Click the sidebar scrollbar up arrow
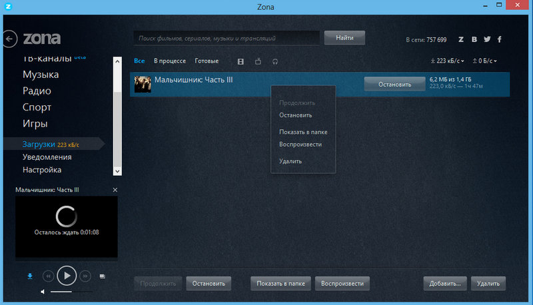Screen dimensions: 533x305 117,61
